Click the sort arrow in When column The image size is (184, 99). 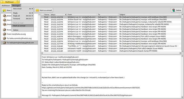click(66, 15)
